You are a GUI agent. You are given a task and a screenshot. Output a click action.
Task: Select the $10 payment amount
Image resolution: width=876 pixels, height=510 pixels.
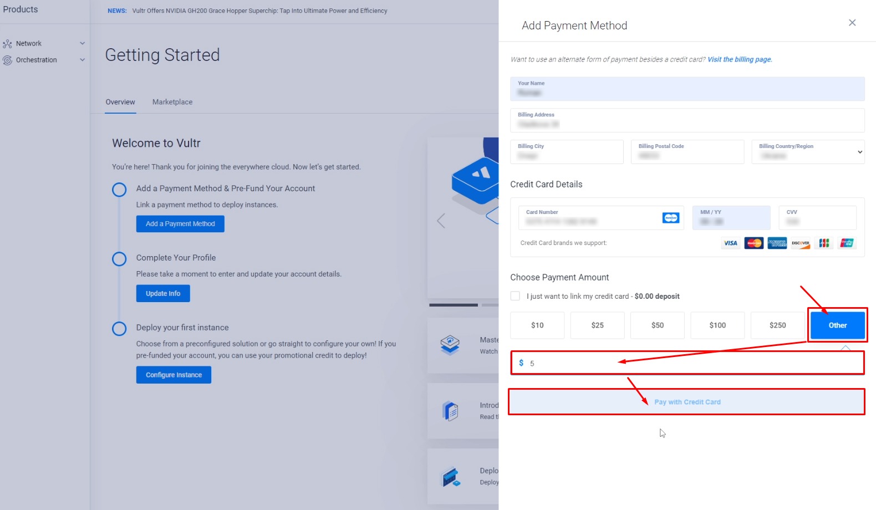537,325
